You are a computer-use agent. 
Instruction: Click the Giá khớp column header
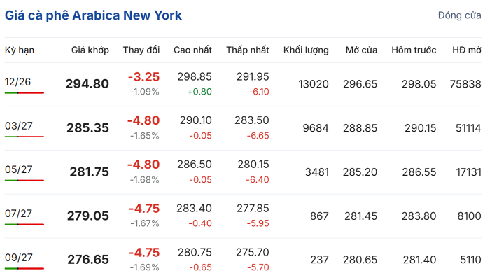[x=90, y=50]
